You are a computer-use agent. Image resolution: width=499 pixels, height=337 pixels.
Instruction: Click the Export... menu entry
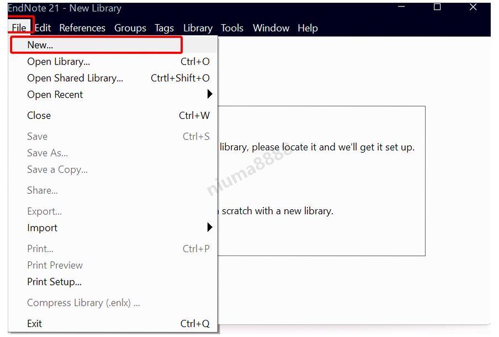(x=113, y=211)
